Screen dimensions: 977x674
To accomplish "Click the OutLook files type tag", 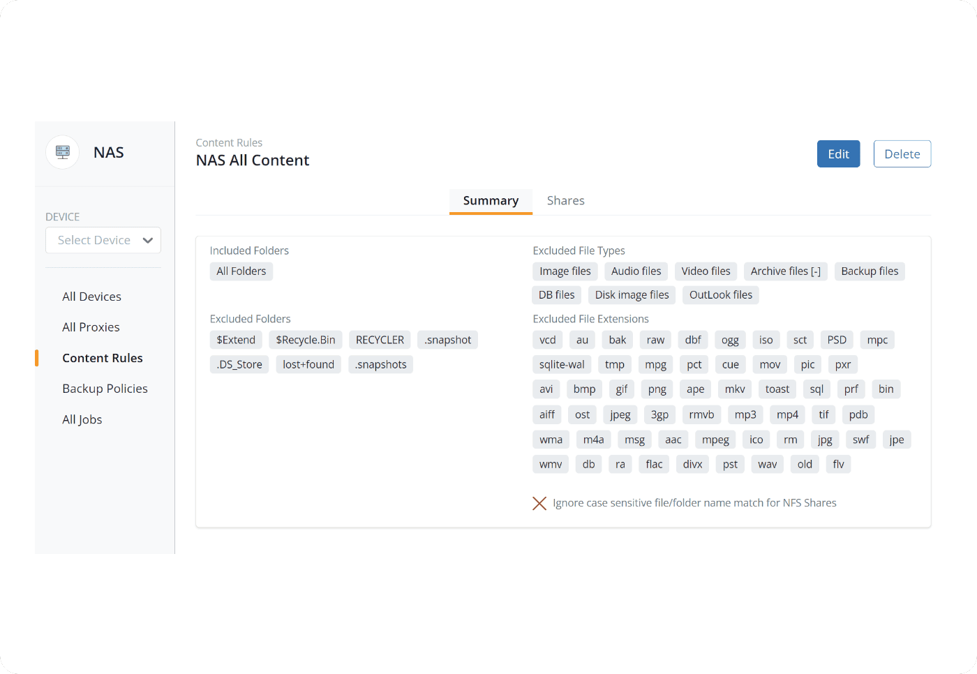I will pyautogui.click(x=720, y=295).
